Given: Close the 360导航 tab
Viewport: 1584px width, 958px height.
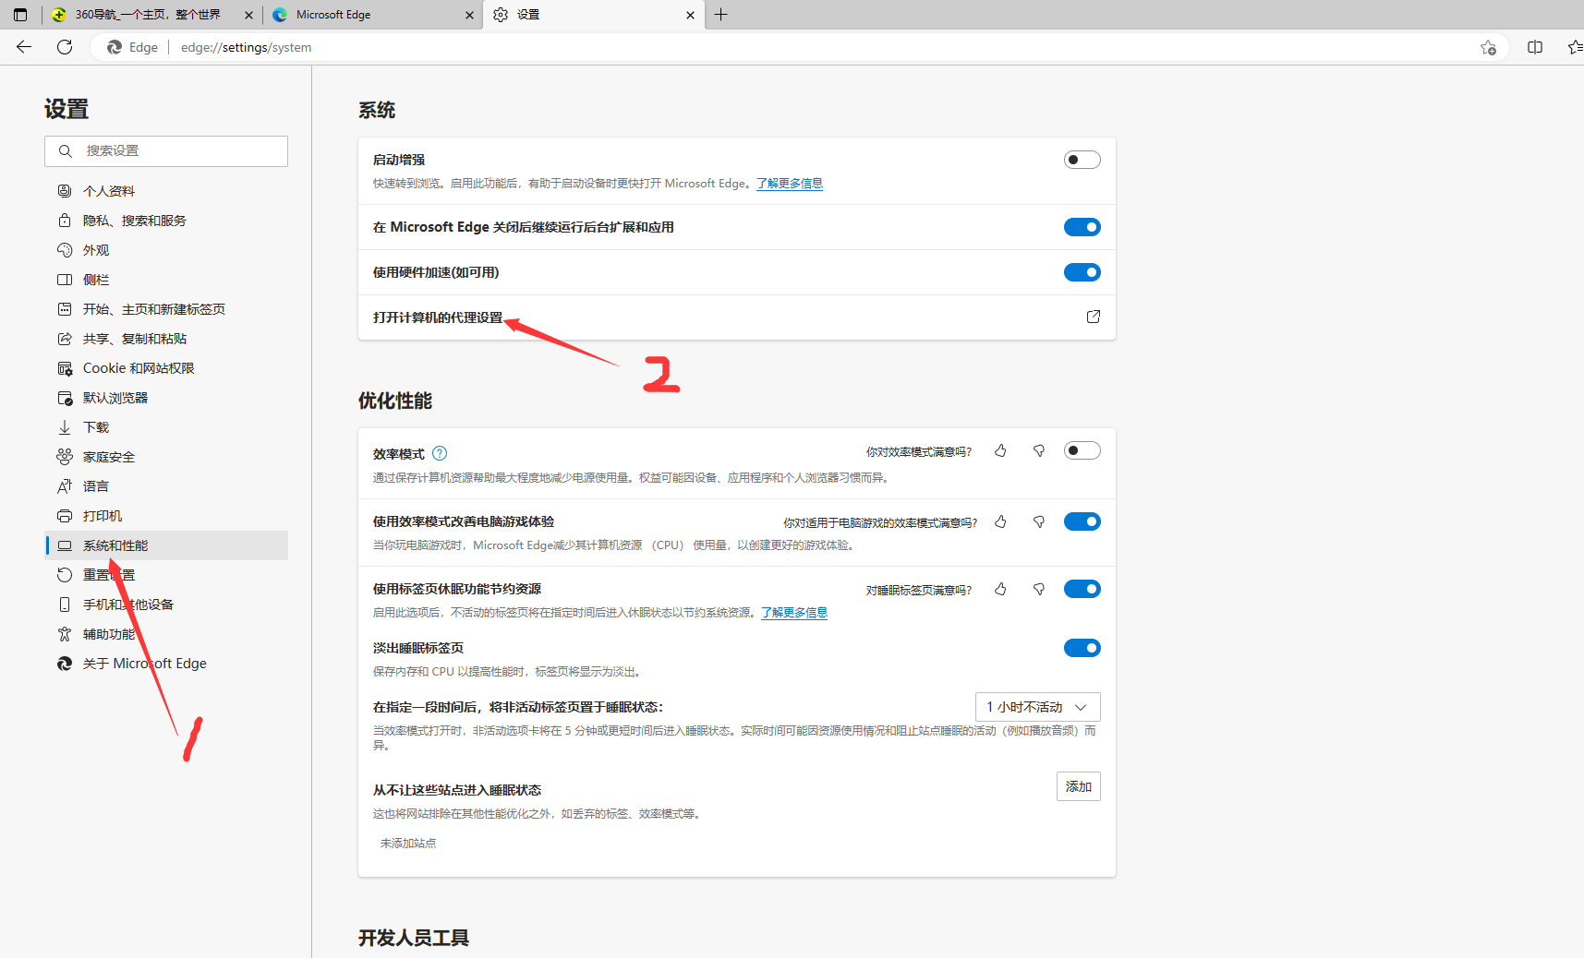Looking at the screenshot, I should click(x=248, y=15).
